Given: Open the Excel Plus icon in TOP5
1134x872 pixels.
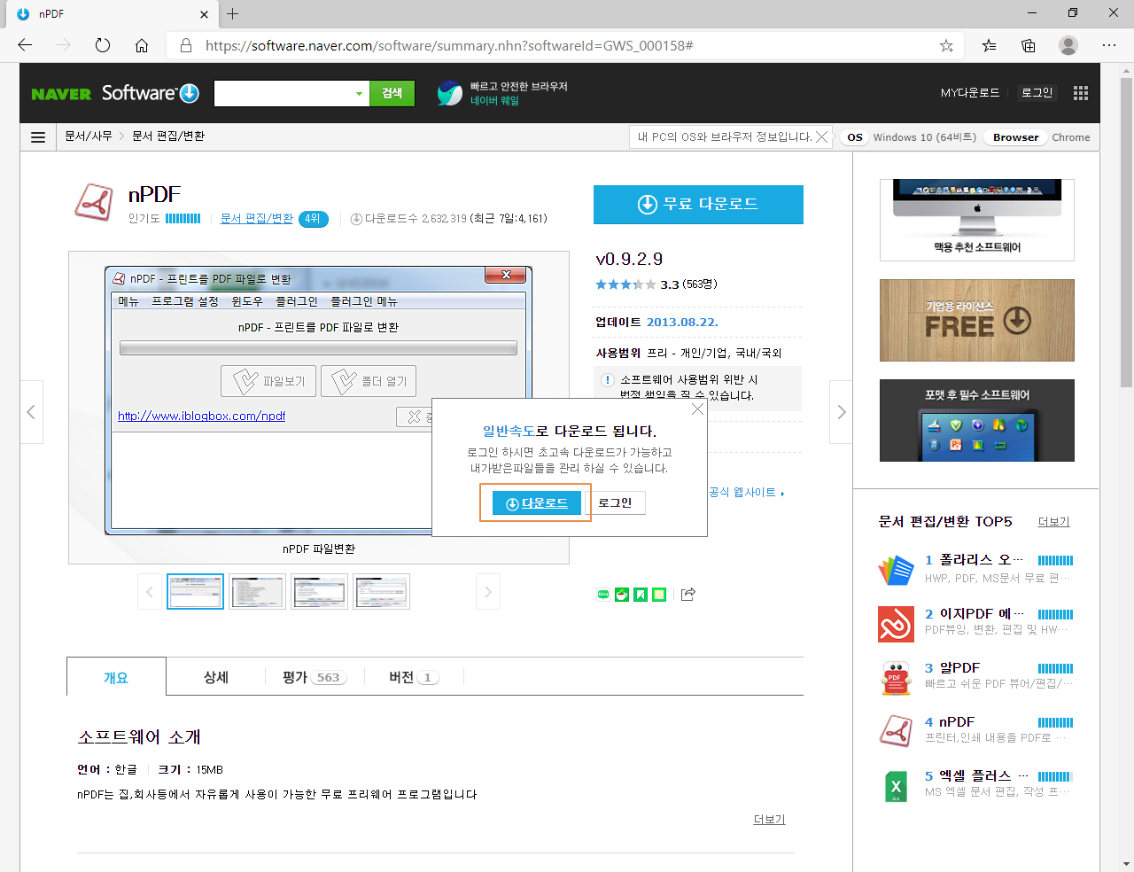Looking at the screenshot, I should tap(896, 786).
